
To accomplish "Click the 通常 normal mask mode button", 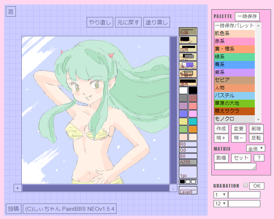I will click(x=188, y=82).
